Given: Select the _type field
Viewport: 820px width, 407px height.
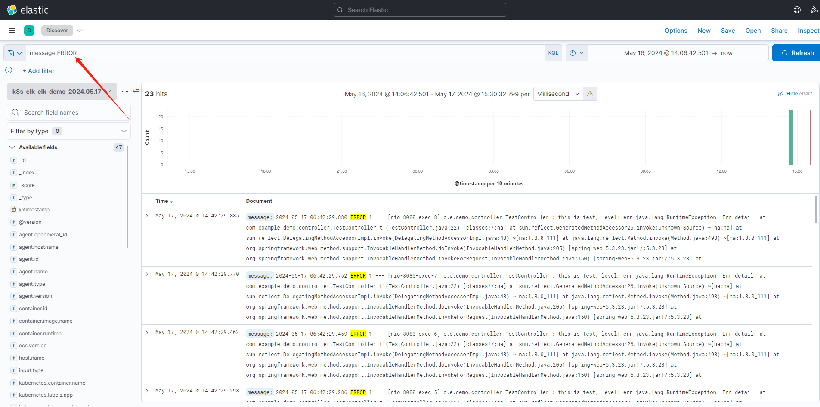Looking at the screenshot, I should 25,198.
